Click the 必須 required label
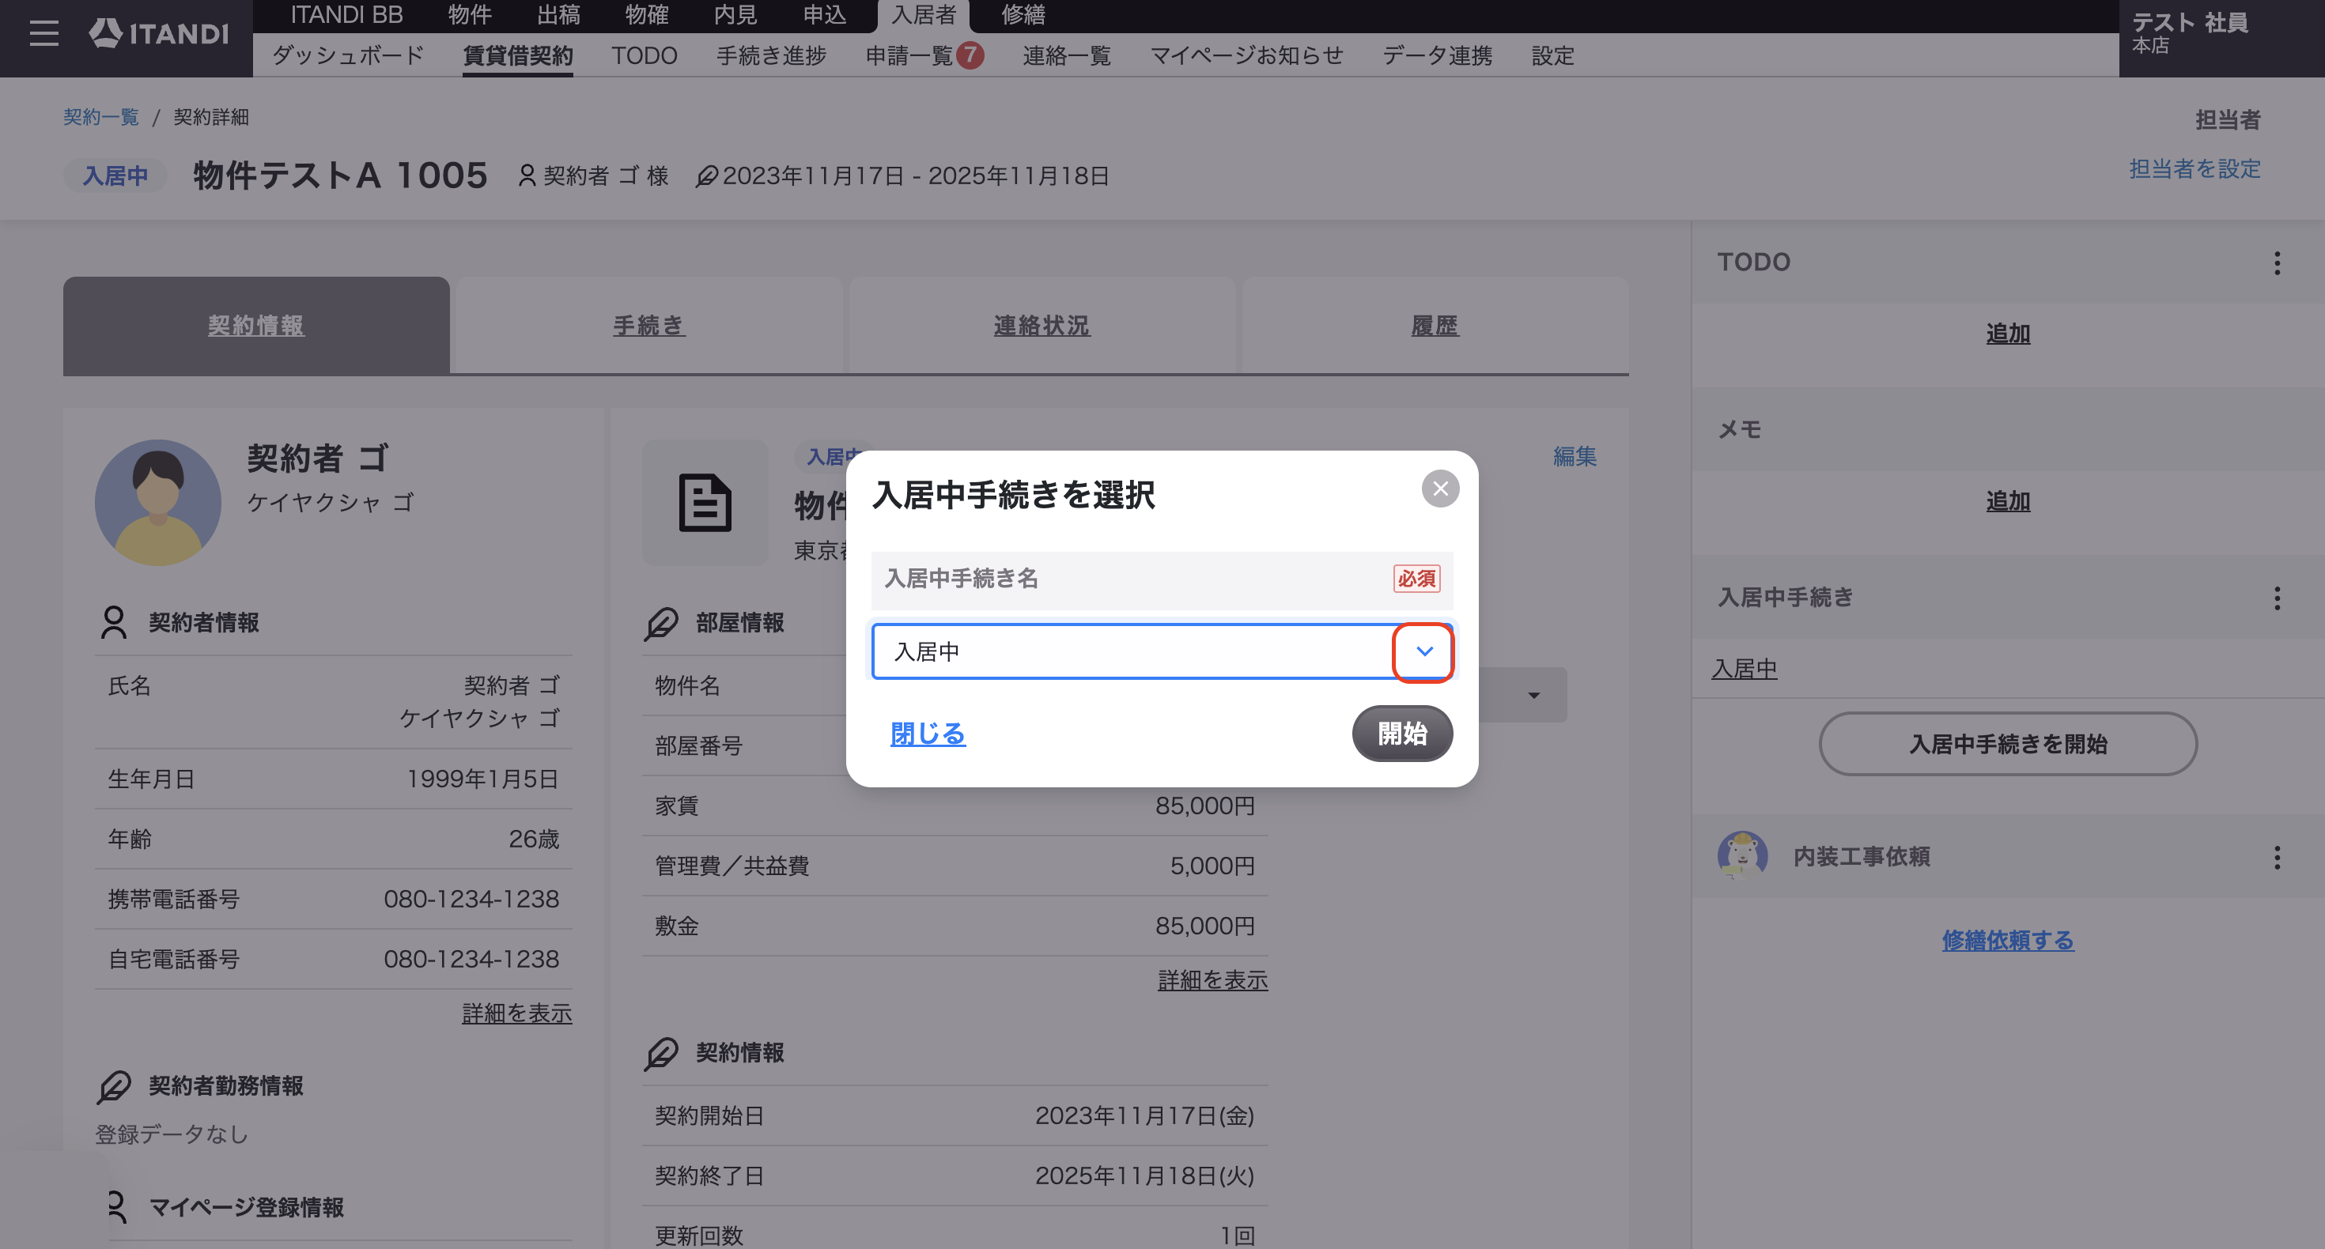Viewport: 2325px width, 1249px height. click(x=1416, y=579)
